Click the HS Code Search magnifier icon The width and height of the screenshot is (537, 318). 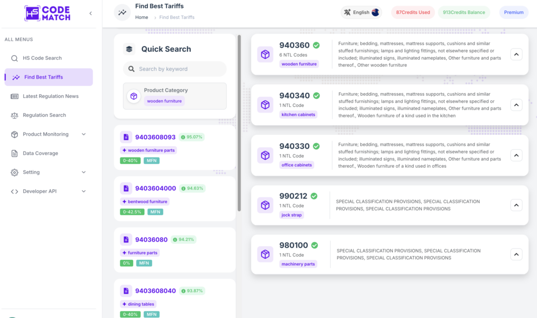[14, 58]
